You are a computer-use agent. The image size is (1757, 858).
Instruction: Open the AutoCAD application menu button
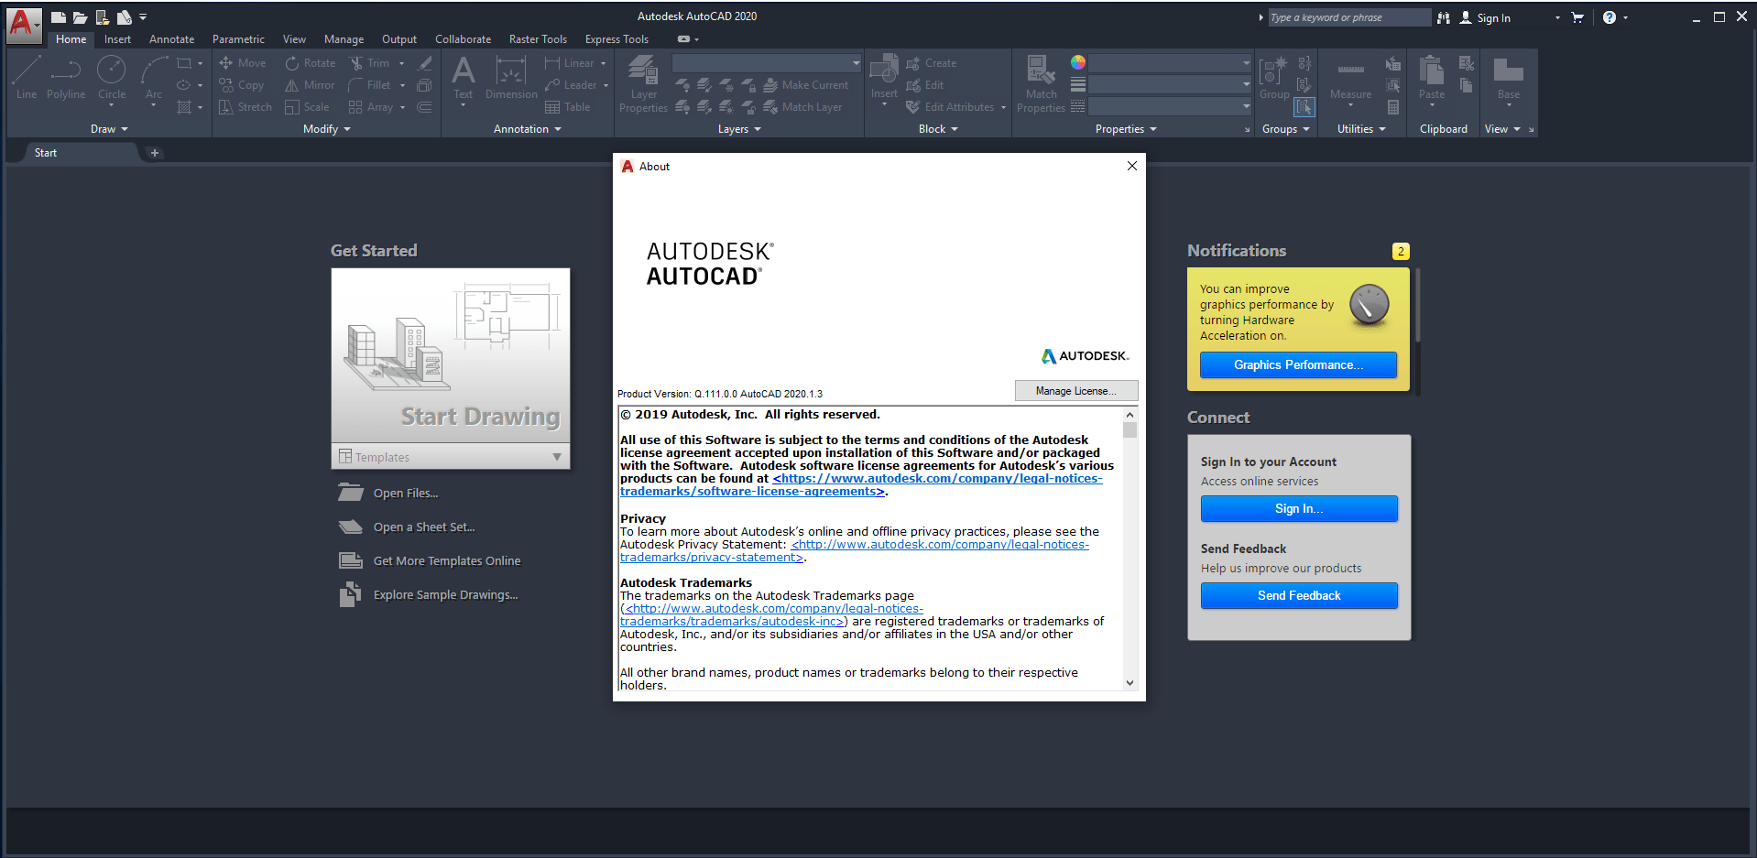coord(23,25)
